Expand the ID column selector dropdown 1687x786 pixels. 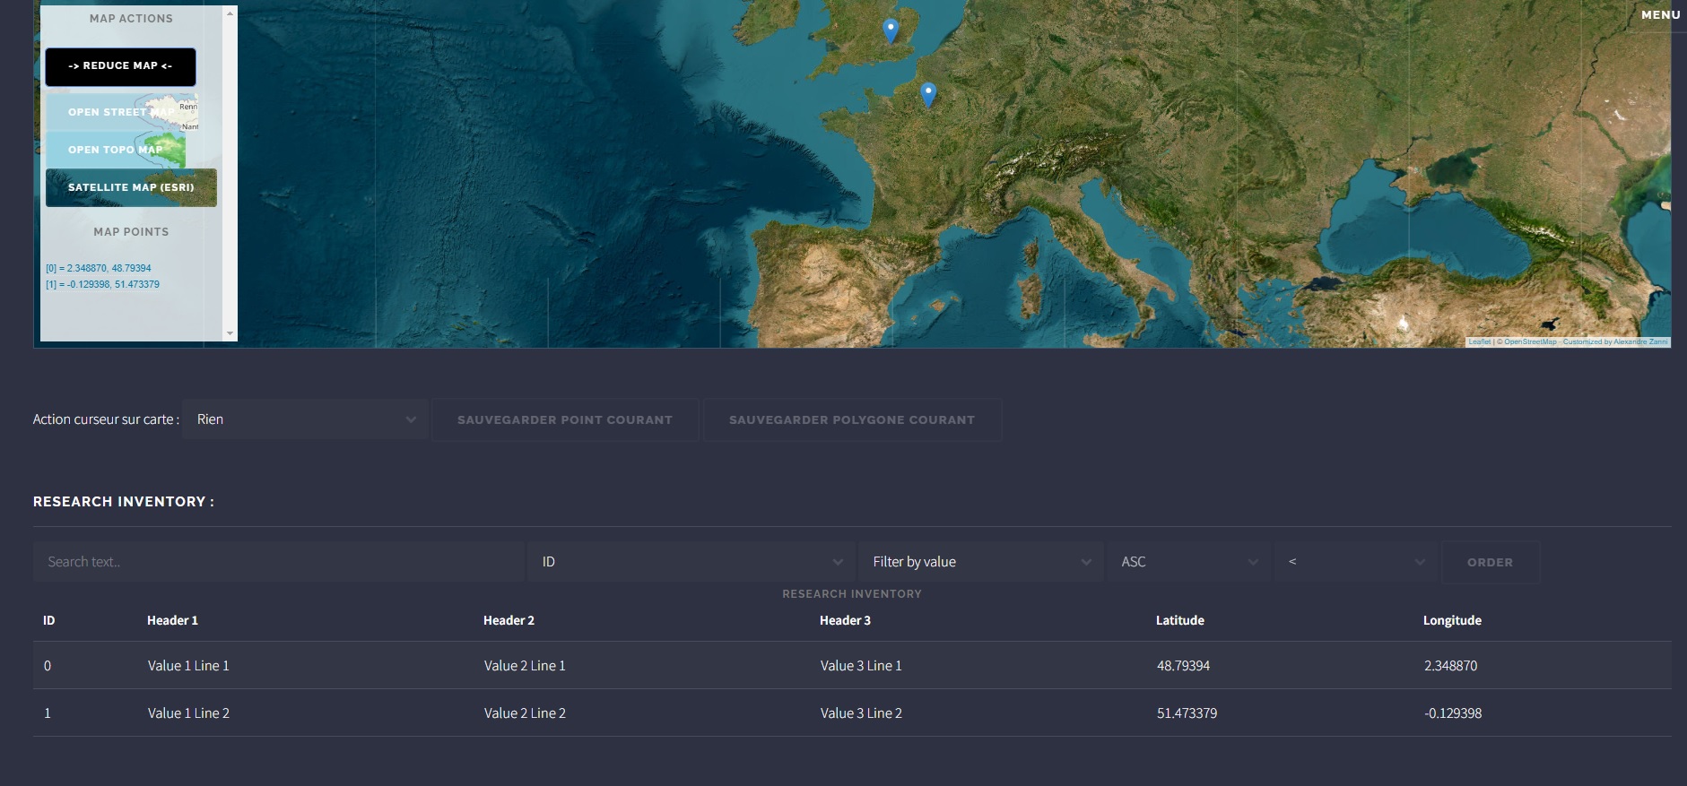[691, 562]
